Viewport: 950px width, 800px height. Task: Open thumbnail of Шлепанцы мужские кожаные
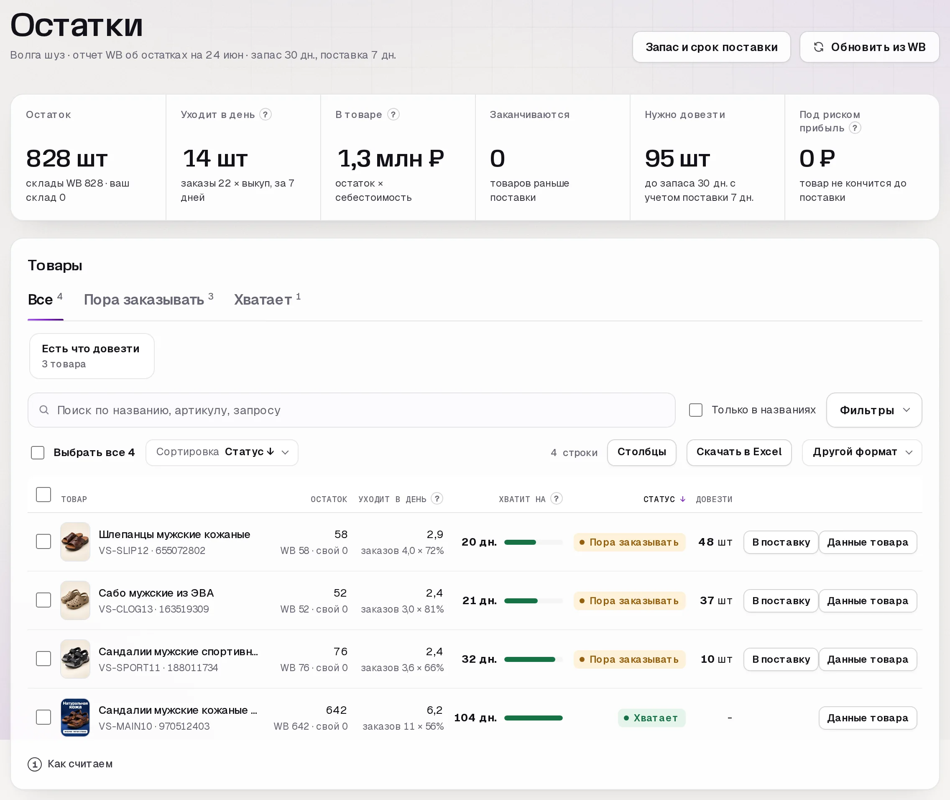tap(75, 542)
